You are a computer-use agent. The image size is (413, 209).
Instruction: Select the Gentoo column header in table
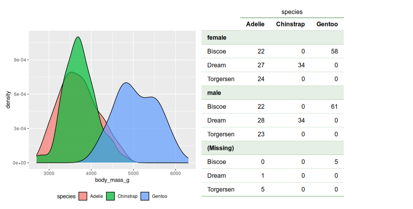pyautogui.click(x=327, y=24)
